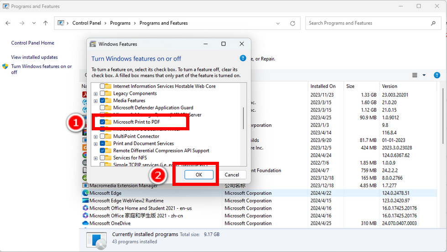This screenshot has height=252, width=447.
Task: Expand Print and Document Services node
Action: tap(96, 144)
